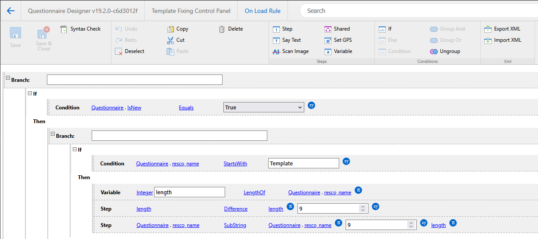The width and height of the screenshot is (538, 239).
Task: Collapse the nested If block
Action: coord(74,149)
